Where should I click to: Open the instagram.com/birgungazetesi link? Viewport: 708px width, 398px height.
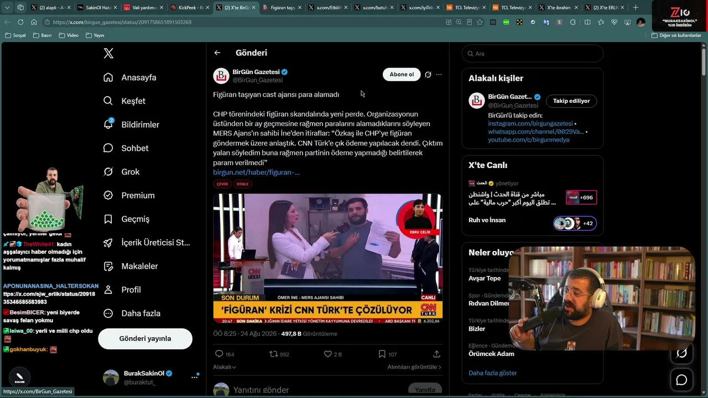coord(530,124)
